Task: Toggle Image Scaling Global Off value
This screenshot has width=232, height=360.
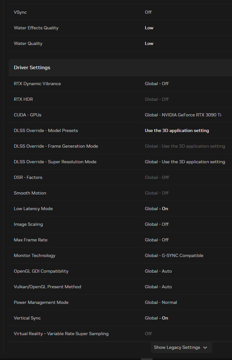Action: coord(157,224)
